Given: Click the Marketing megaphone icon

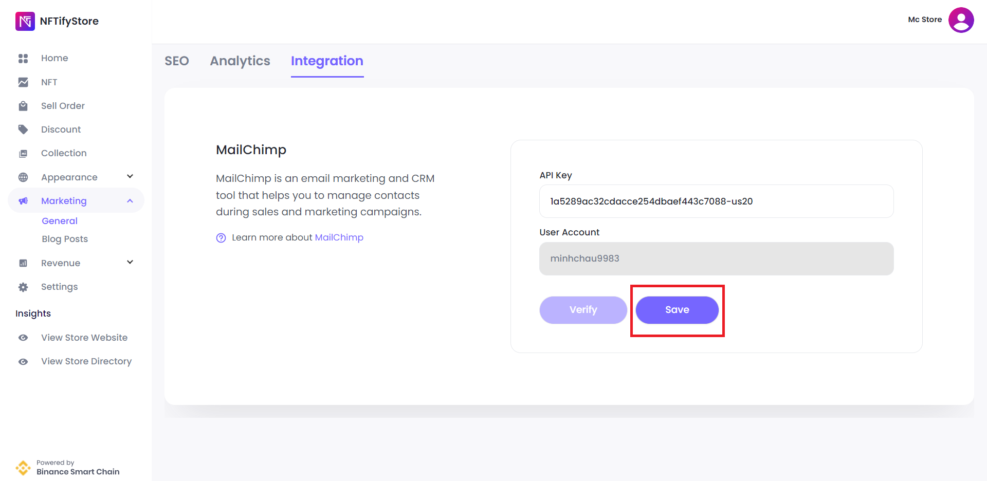Looking at the screenshot, I should (x=23, y=201).
